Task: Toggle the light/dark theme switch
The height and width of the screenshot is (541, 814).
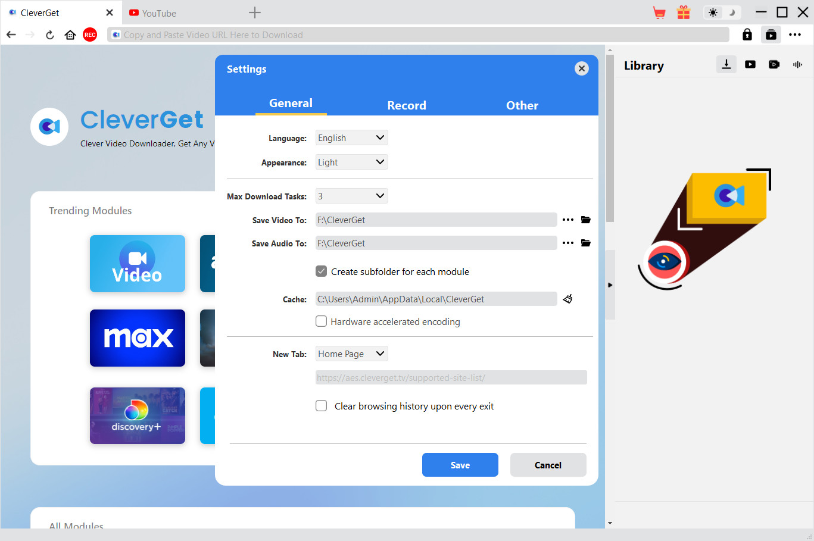Action: 722,12
